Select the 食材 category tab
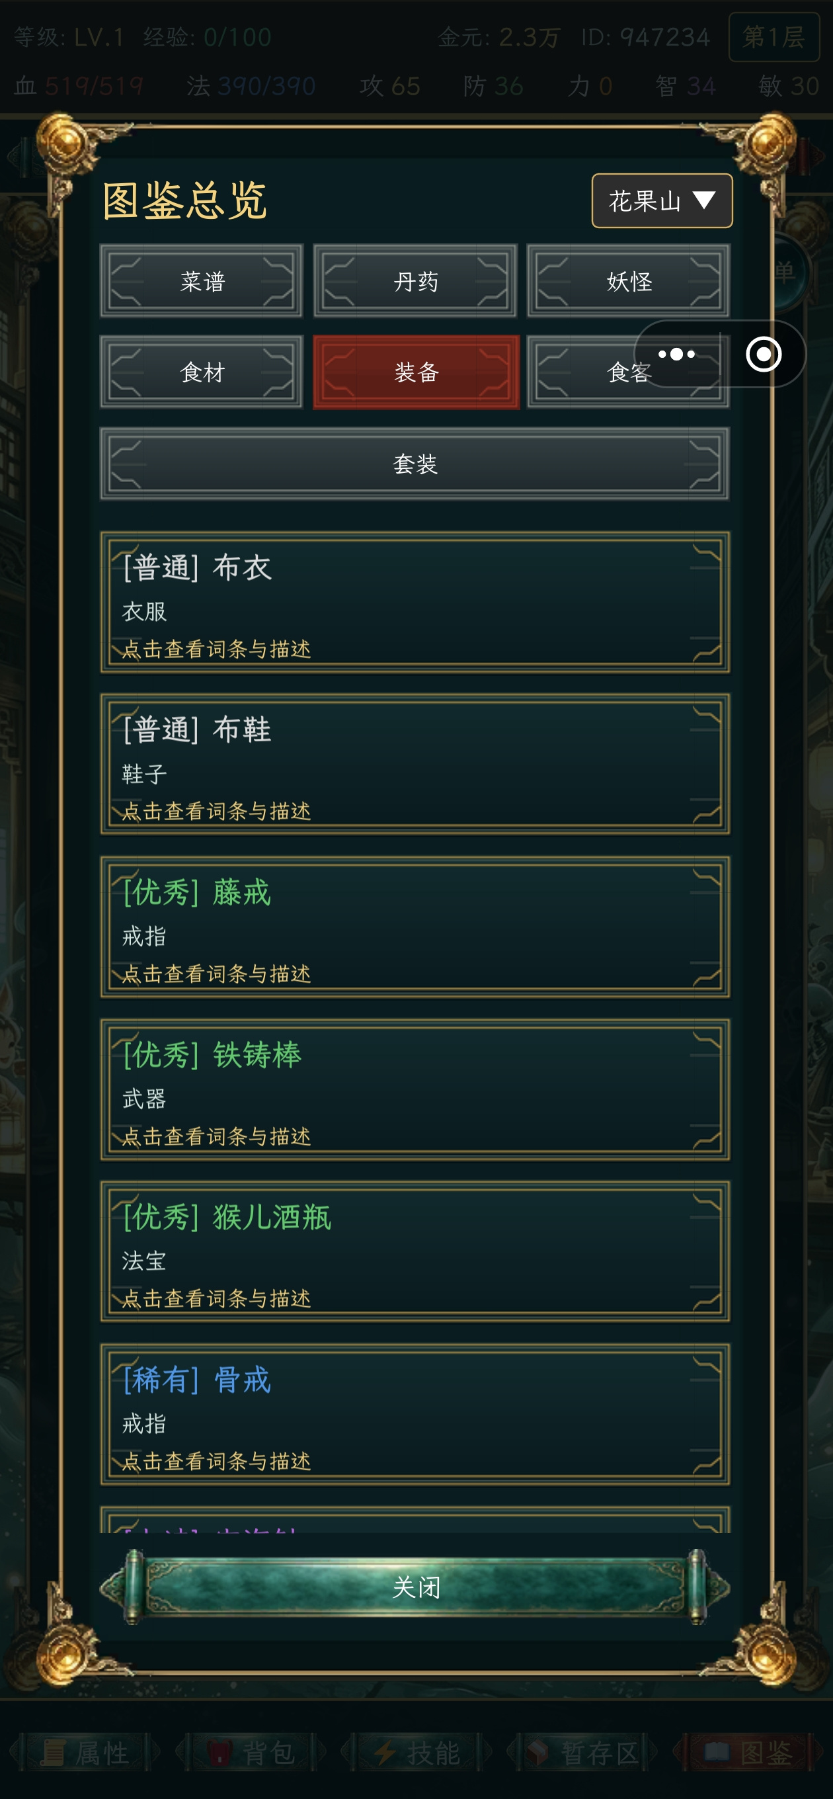 pyautogui.click(x=202, y=372)
